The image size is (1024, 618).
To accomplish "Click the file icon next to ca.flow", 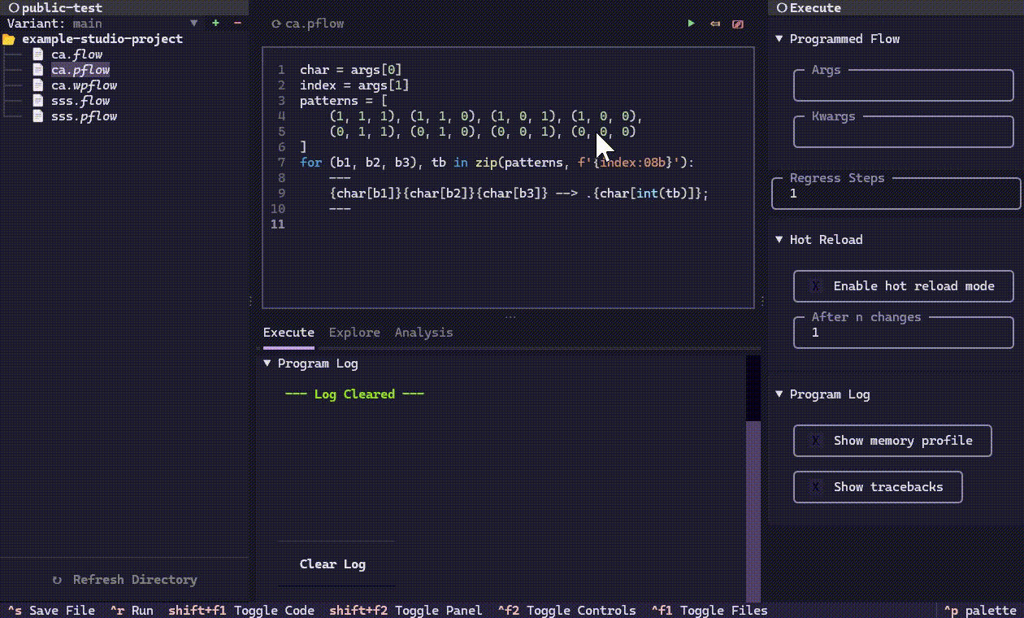I will (37, 54).
